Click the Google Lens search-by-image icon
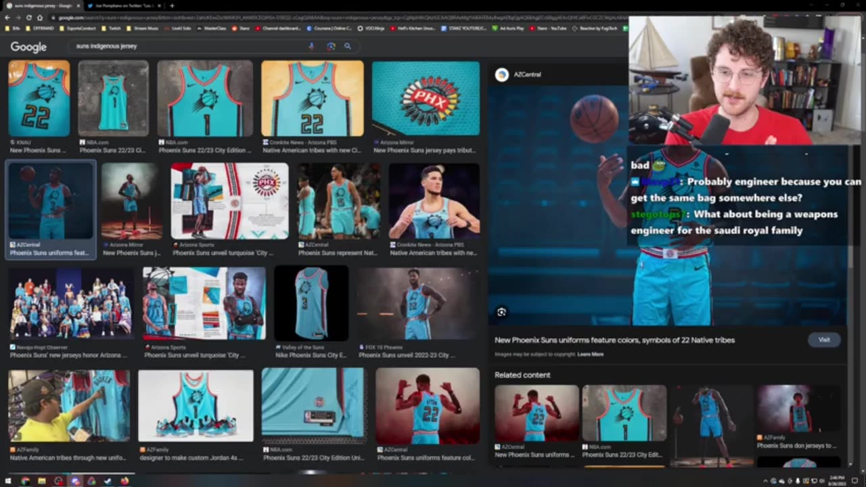The width and height of the screenshot is (866, 487). [331, 46]
